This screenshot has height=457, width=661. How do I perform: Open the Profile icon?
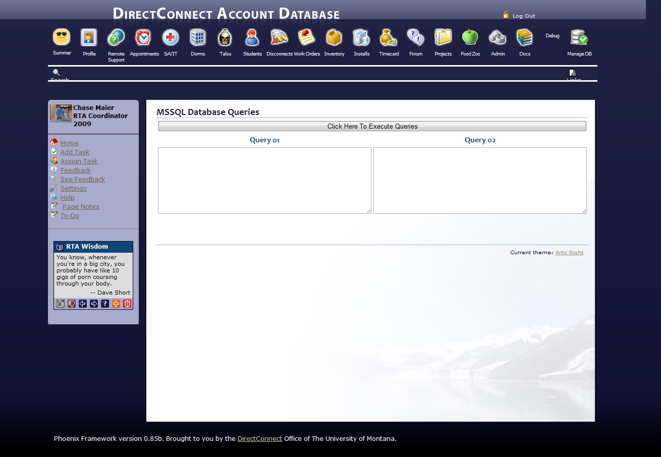coord(89,37)
